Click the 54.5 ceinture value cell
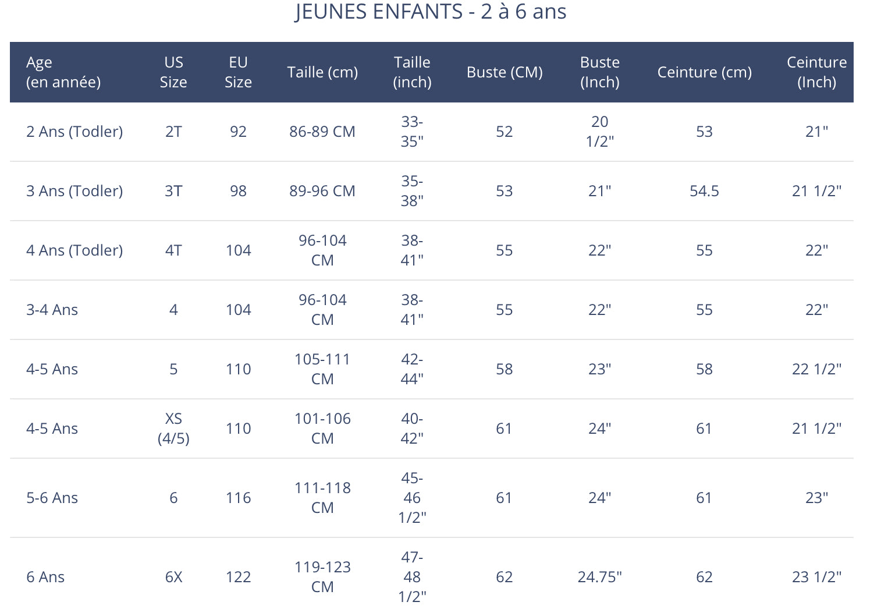881x616 pixels. (704, 191)
